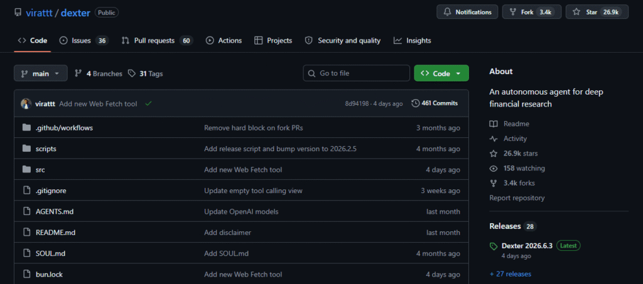Open the Dexter 2026.6.3 release
This screenshot has width=643, height=284.
coord(527,246)
